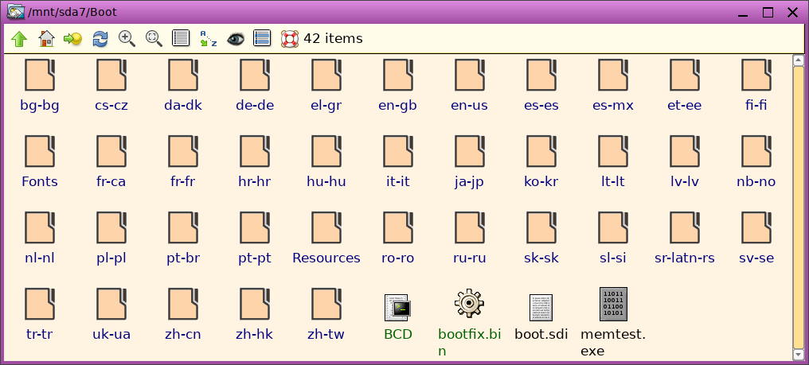Select the uk-ua folder

point(111,314)
